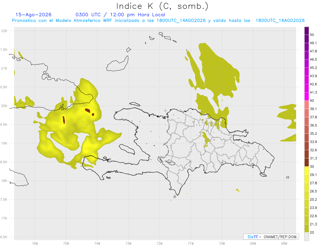Click the "76W" longitude label
This screenshot has height=247, width=319.
(x=35, y=243)
